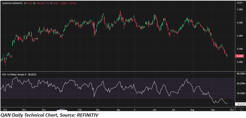Click the Oct label after Sep
Viewport: 246px width, 118px height.
[x=232, y=109]
